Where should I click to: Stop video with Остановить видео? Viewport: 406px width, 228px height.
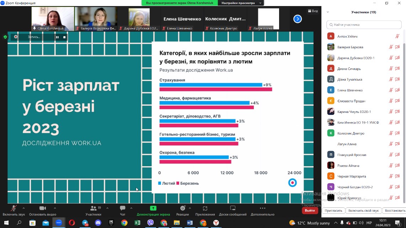[42, 211]
